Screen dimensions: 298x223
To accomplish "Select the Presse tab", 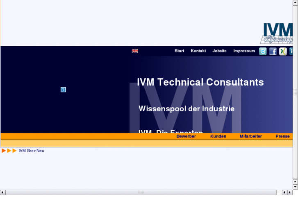I will point(282,136).
